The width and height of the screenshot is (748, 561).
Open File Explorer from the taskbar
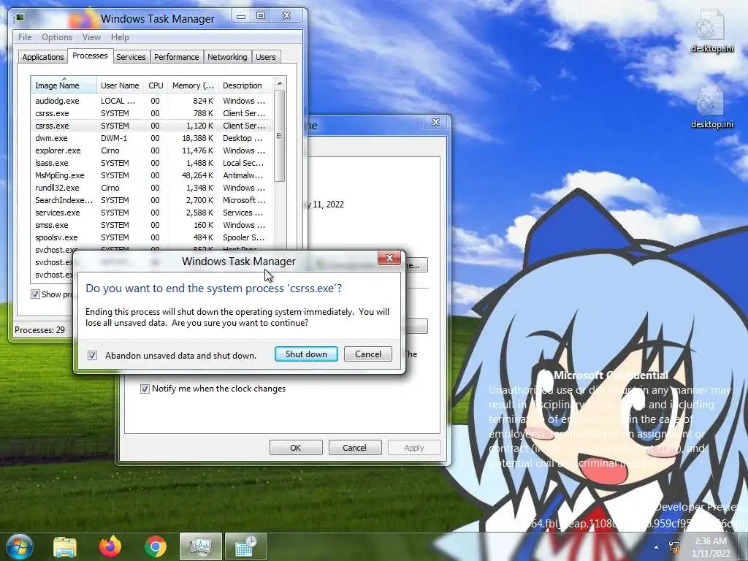65,547
